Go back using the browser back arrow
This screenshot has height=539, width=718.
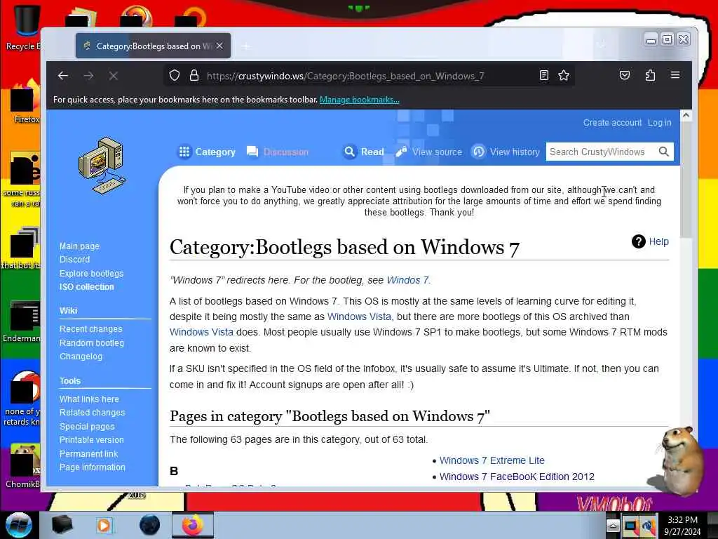[63, 76]
